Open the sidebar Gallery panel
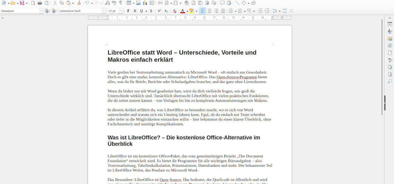This screenshot has height=184, width=394. point(390,39)
